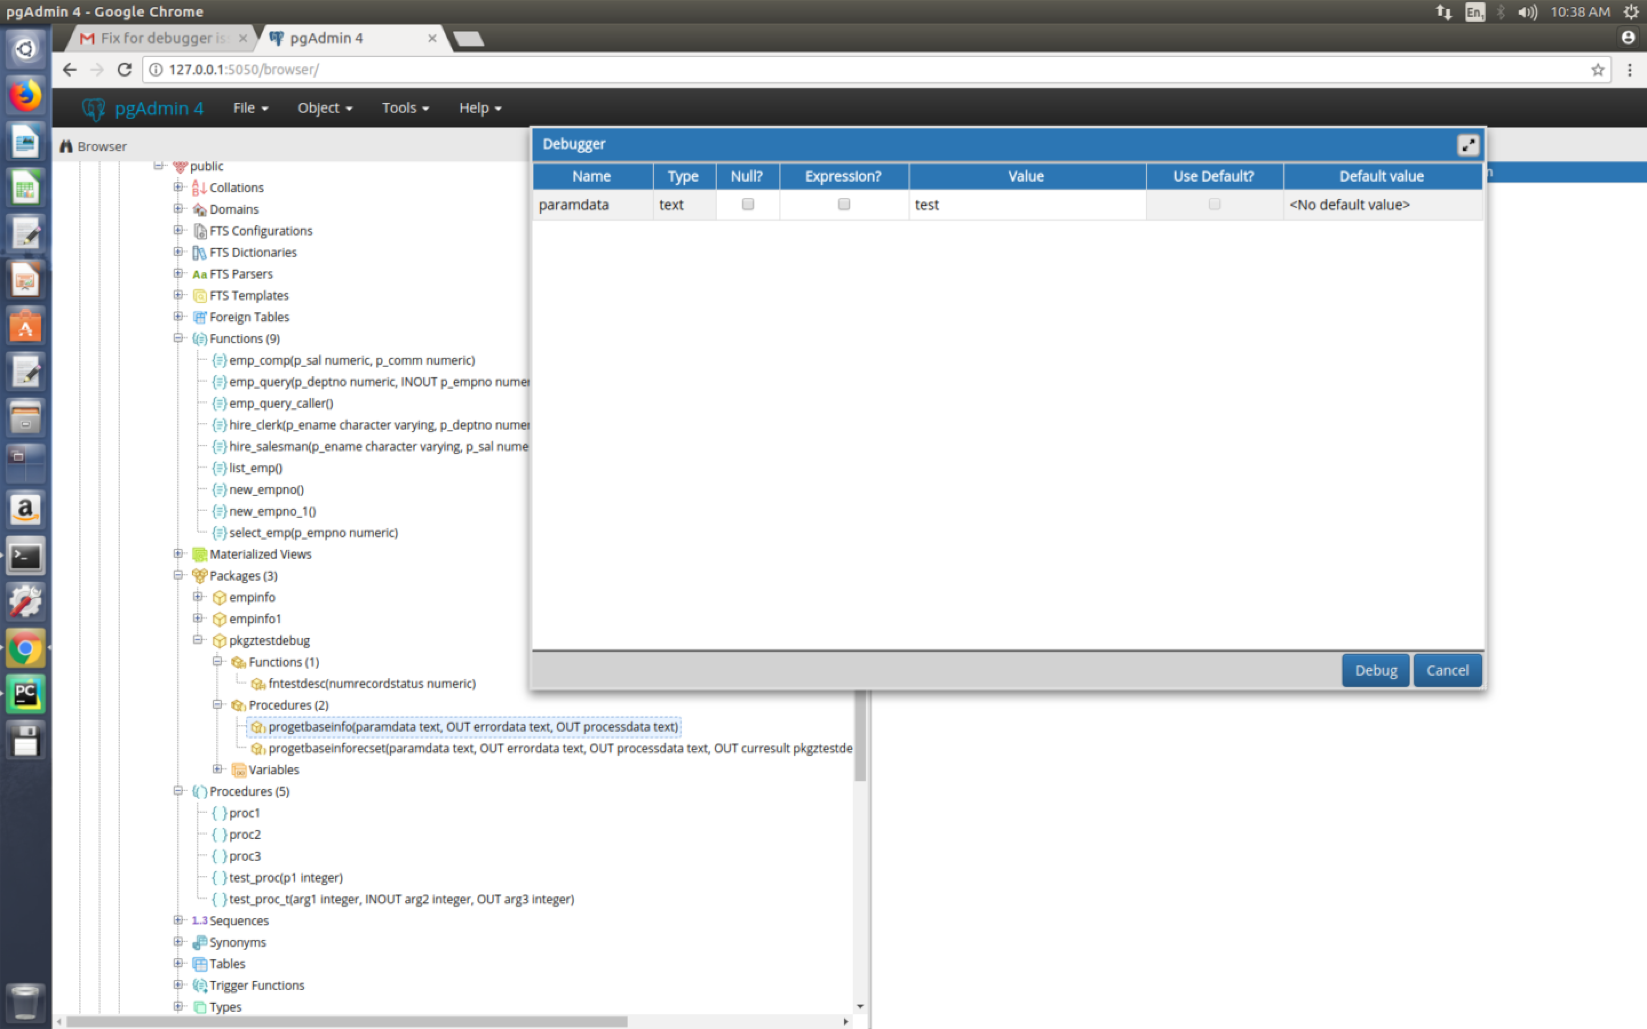Expand the empinfo package node
Image resolution: width=1647 pixels, height=1029 pixels.
[198, 597]
